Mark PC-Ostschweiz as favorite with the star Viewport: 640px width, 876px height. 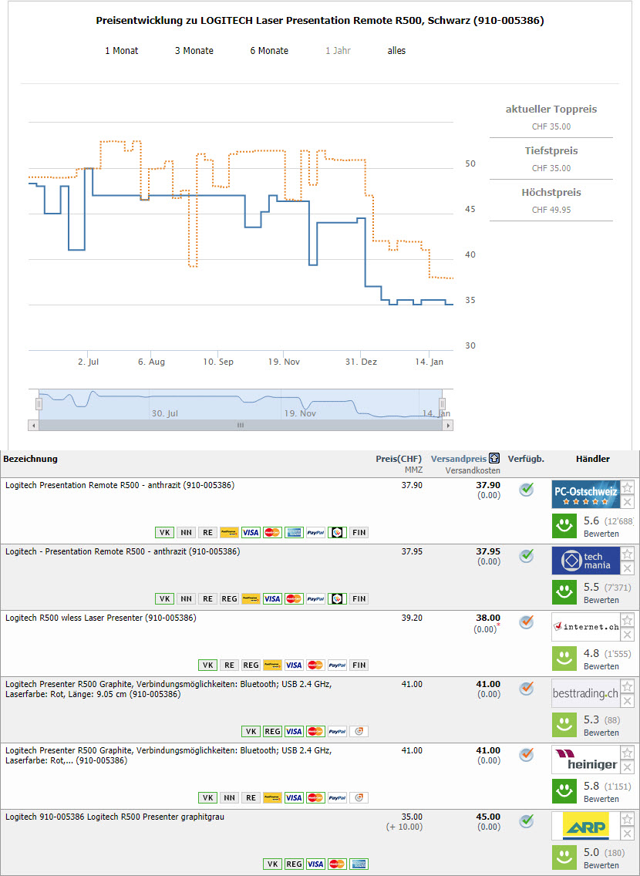[628, 487]
